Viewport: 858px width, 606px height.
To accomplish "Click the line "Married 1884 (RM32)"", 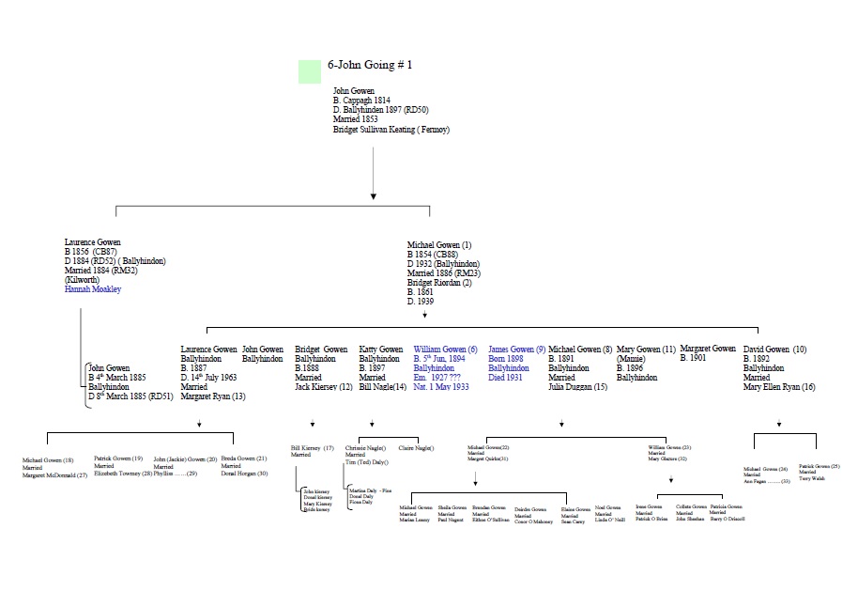I will (100, 270).
